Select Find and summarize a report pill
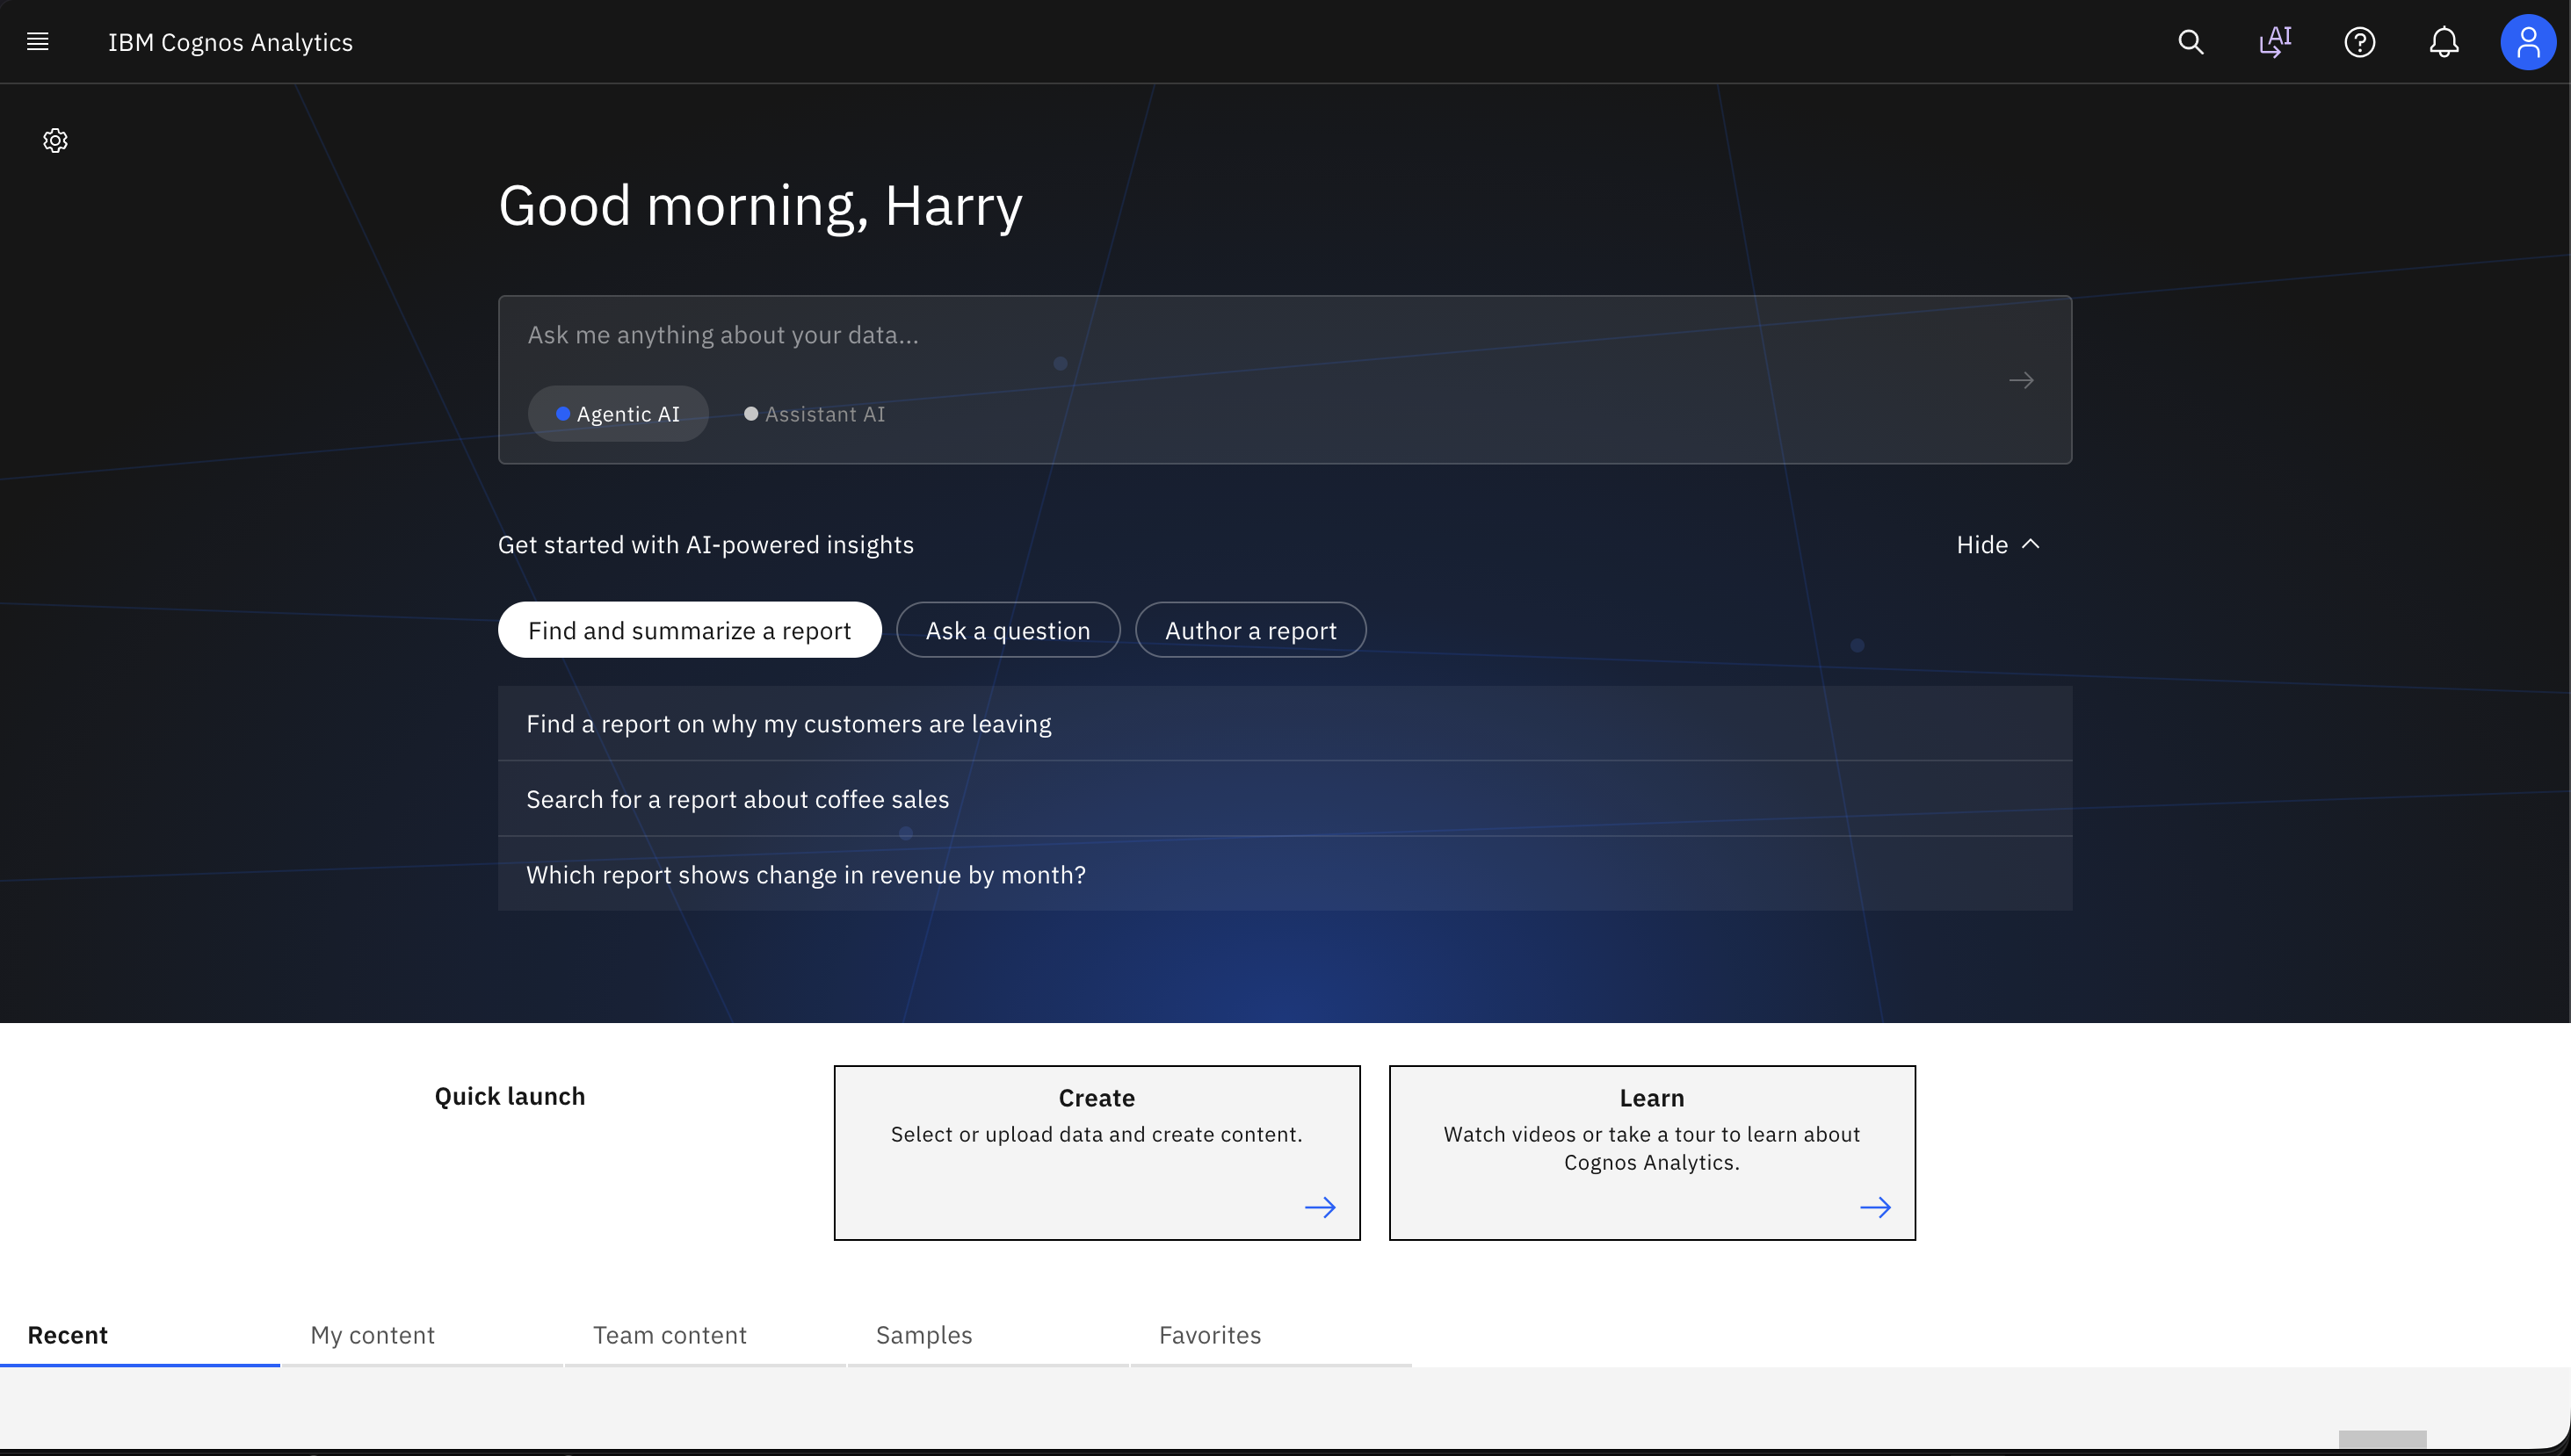2571x1456 pixels. pyautogui.click(x=689, y=630)
